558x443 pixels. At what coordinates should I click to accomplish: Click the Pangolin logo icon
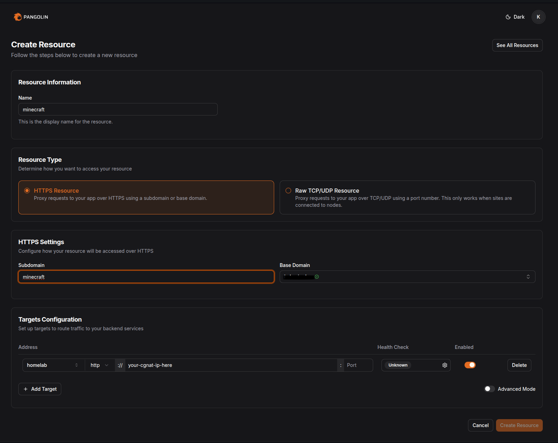coord(18,17)
